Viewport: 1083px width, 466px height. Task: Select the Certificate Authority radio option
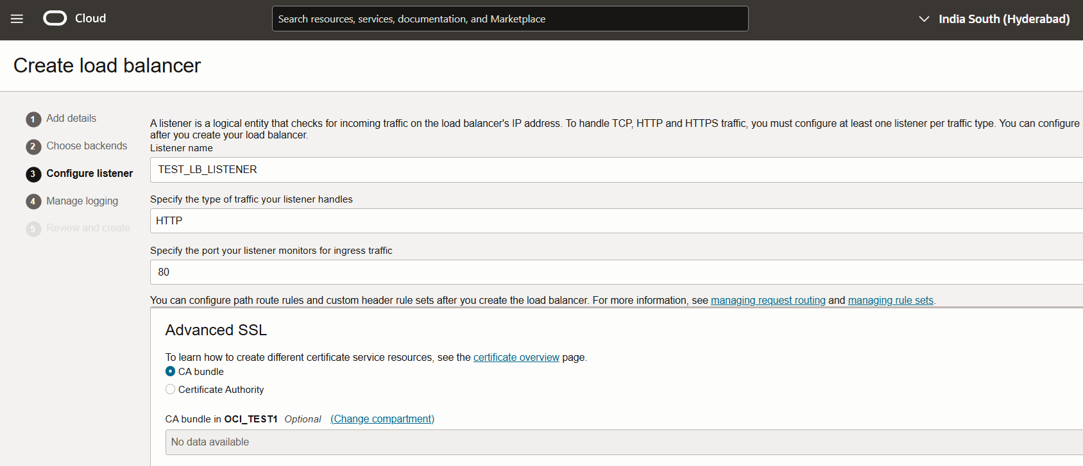(x=170, y=390)
